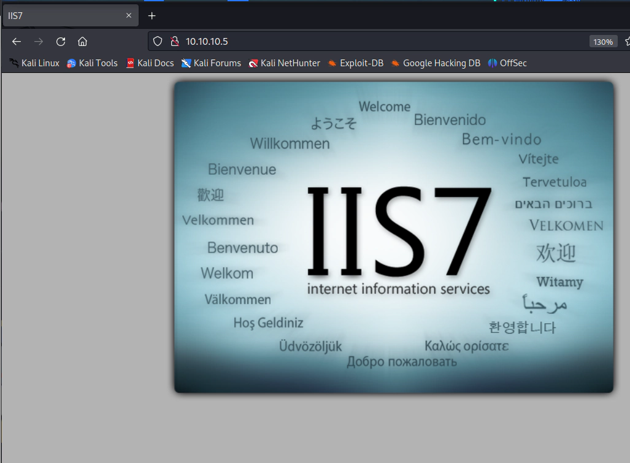Open the Kali Tools bookmark
The height and width of the screenshot is (463, 630).
click(93, 63)
